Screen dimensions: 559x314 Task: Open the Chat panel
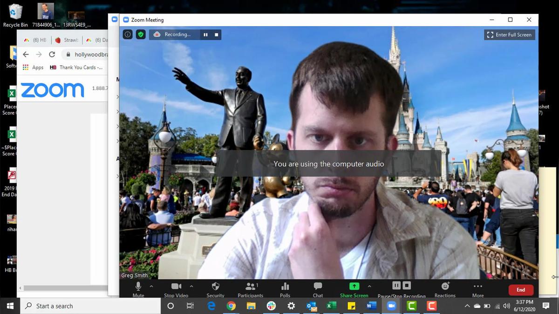point(318,288)
